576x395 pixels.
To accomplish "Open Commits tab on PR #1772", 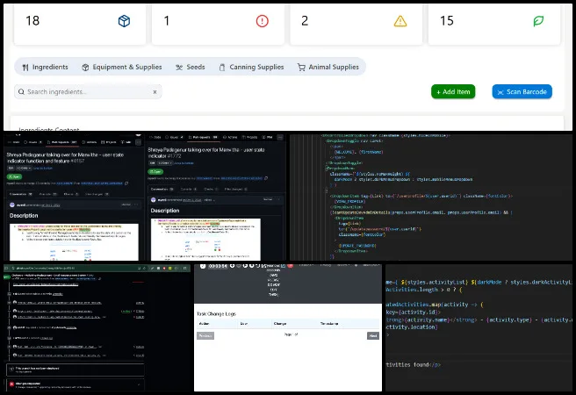I will click(x=189, y=189).
